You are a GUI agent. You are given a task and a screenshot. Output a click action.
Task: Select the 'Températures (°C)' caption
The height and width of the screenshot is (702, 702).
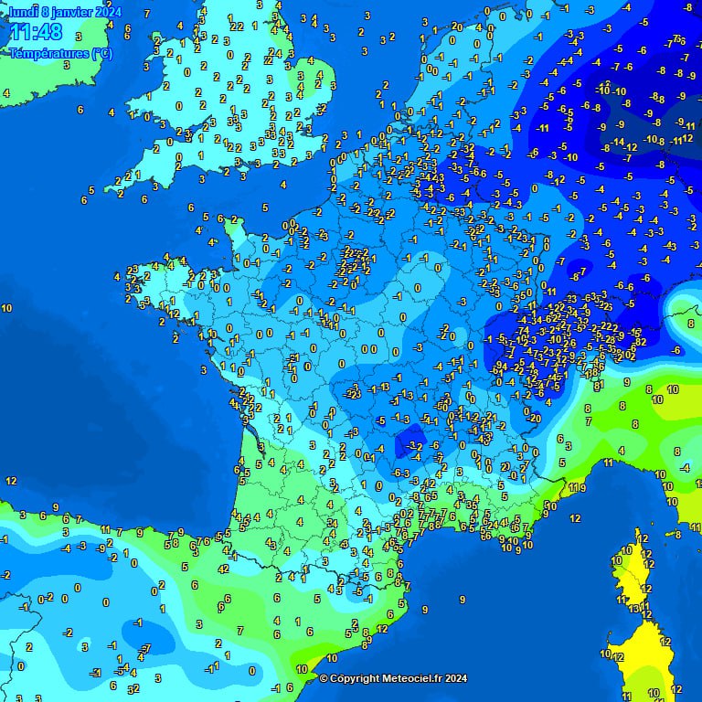click(x=60, y=53)
